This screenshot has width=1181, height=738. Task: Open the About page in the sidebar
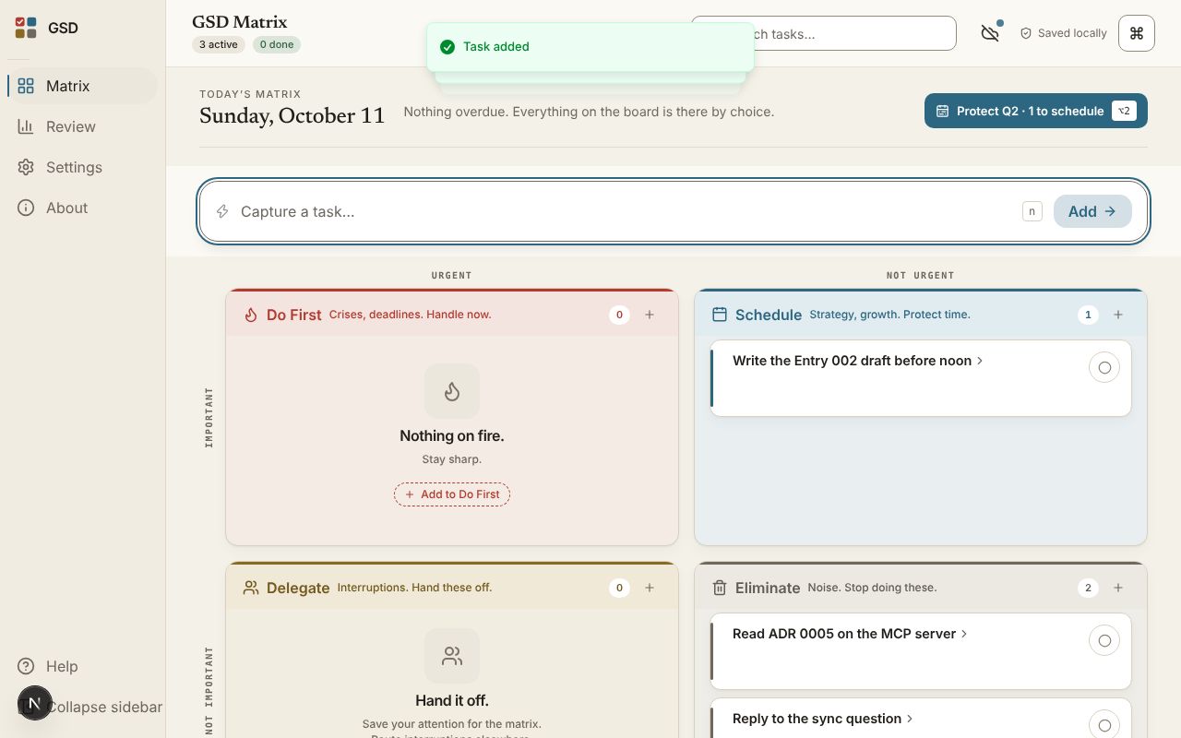click(x=82, y=208)
